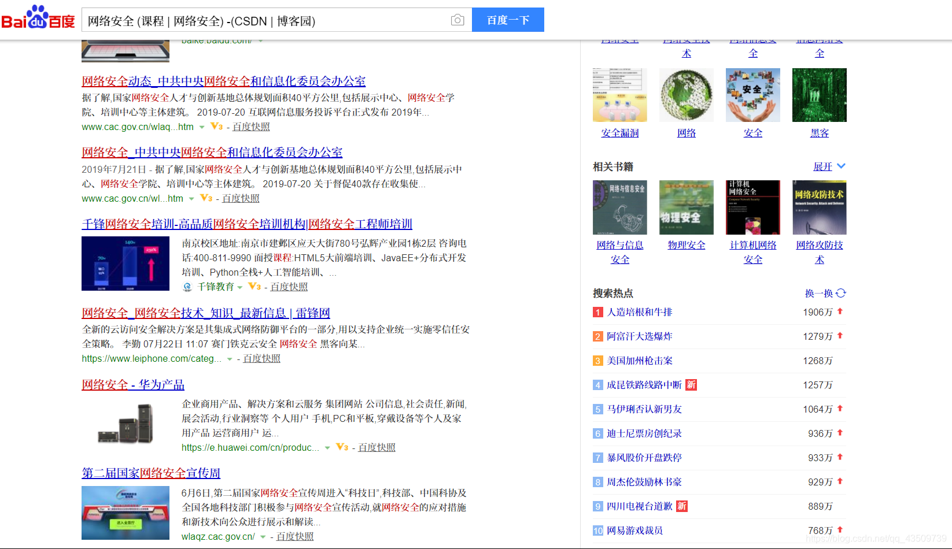This screenshot has height=549, width=952.
Task: Expand dropdown next to wlaqz.cac.gov.cn URL
Action: [263, 537]
